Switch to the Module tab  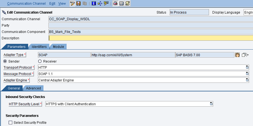click(x=58, y=47)
